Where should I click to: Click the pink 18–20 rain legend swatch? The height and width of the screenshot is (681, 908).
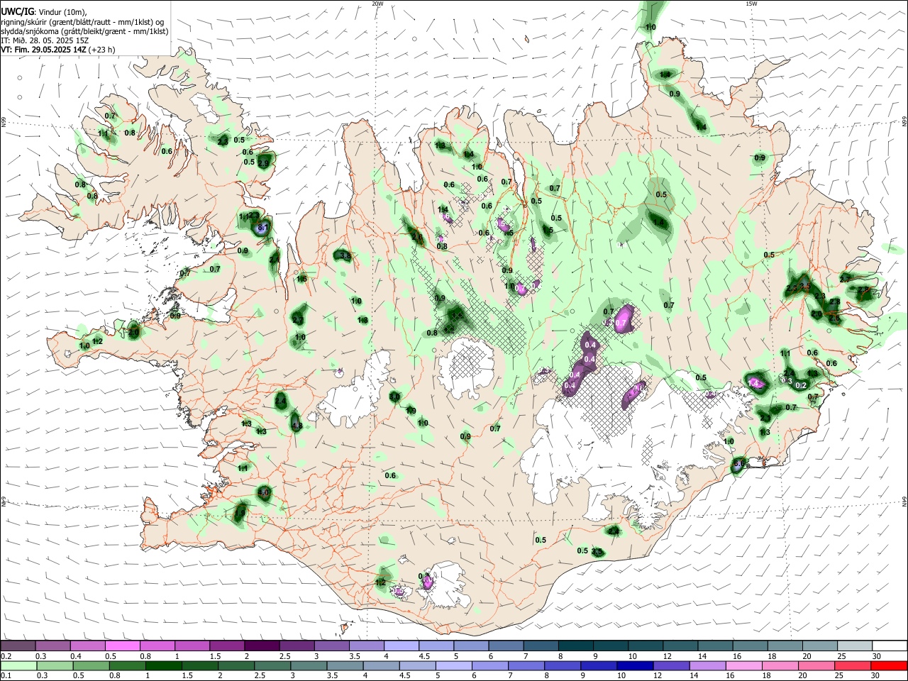point(780,665)
